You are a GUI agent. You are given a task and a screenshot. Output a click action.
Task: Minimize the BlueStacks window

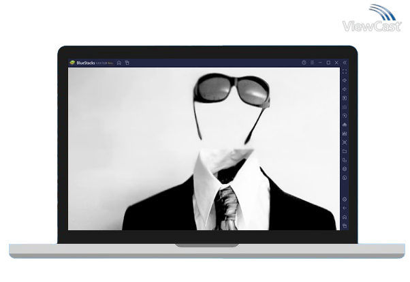tap(320, 63)
